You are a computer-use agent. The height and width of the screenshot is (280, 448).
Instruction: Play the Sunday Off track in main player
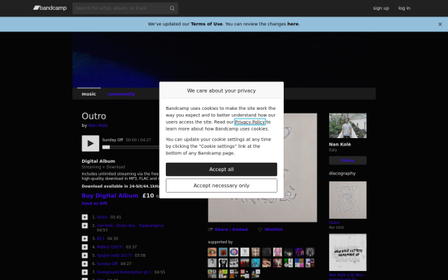90,143
